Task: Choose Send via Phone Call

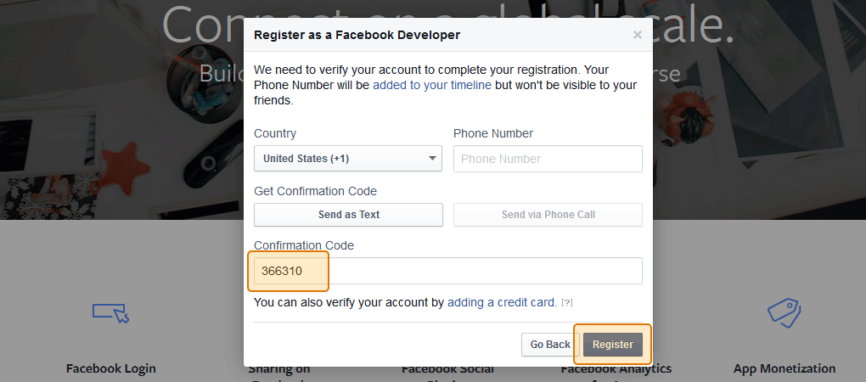Action: (x=548, y=215)
